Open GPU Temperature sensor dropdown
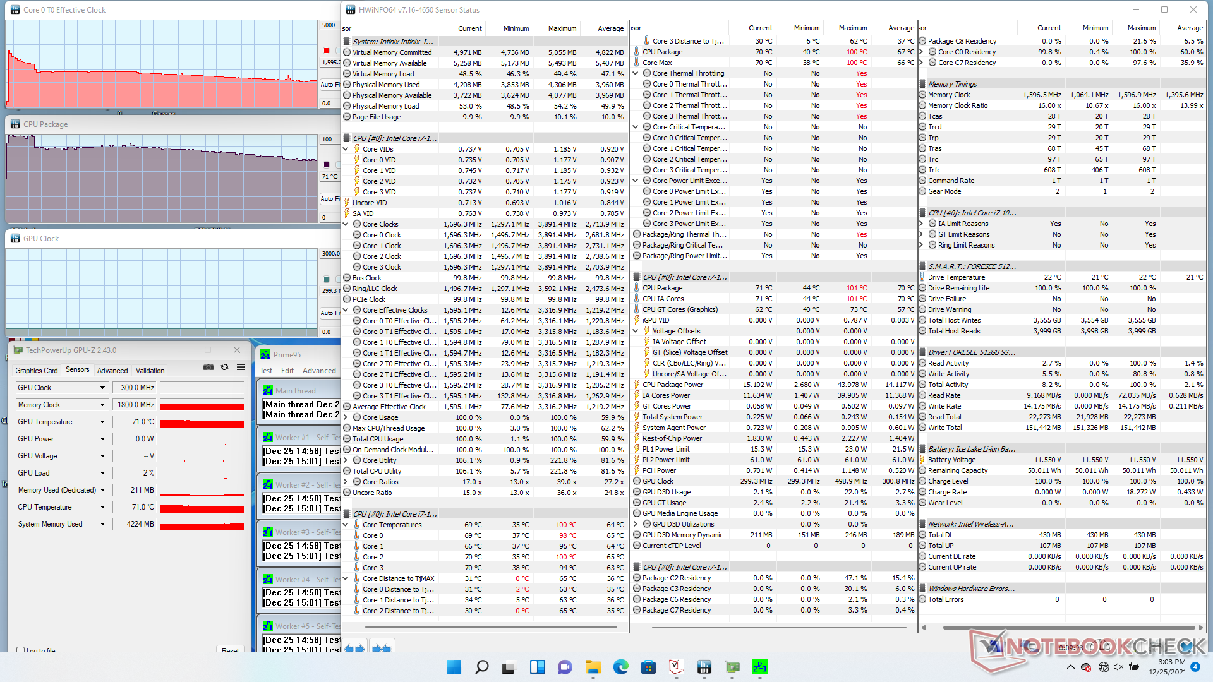This screenshot has height=682, width=1213. (102, 422)
